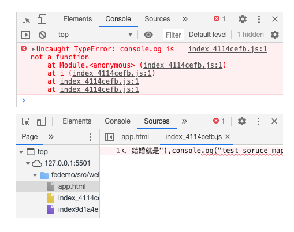Viewport: 294px width, 232px height.
Task: Hide the navigator with the toggle sidebar icon
Action: 109,137
